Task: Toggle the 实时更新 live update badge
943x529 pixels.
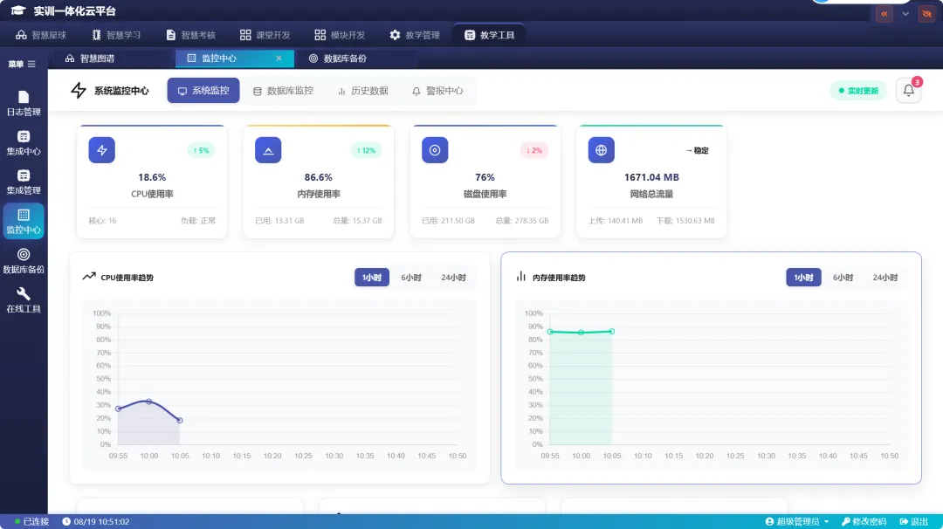Action: pos(858,91)
